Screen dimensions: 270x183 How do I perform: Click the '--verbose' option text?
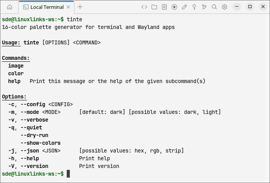(x=34, y=120)
